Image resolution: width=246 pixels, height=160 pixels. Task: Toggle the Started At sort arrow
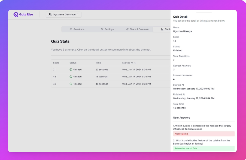[x=135, y=62]
